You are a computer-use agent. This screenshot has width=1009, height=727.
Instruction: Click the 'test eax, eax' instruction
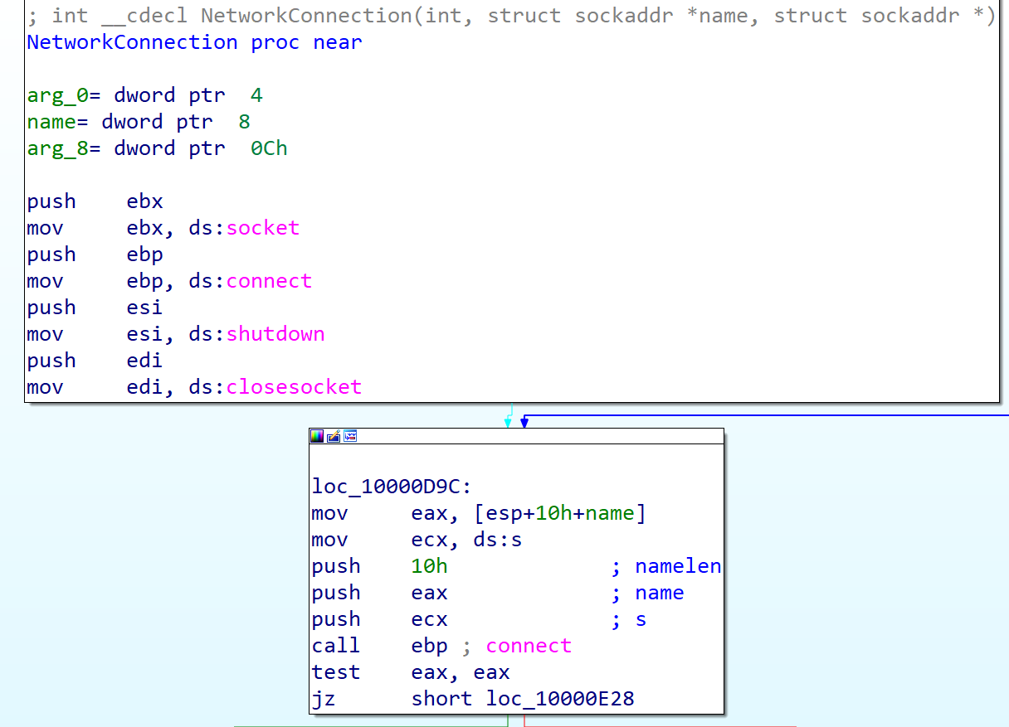point(411,672)
